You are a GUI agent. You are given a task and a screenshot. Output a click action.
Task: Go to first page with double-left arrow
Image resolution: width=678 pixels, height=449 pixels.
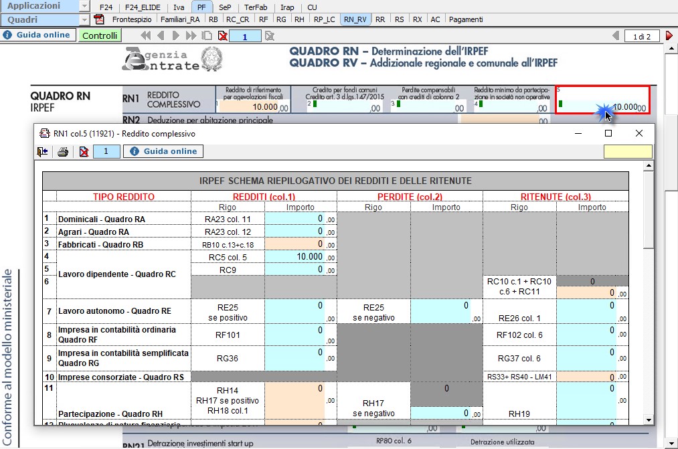(146, 36)
